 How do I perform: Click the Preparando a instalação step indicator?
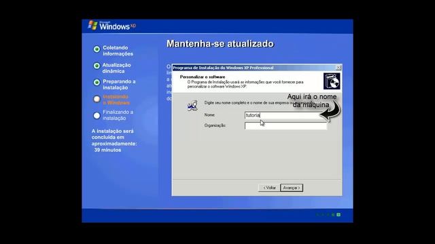click(97, 83)
